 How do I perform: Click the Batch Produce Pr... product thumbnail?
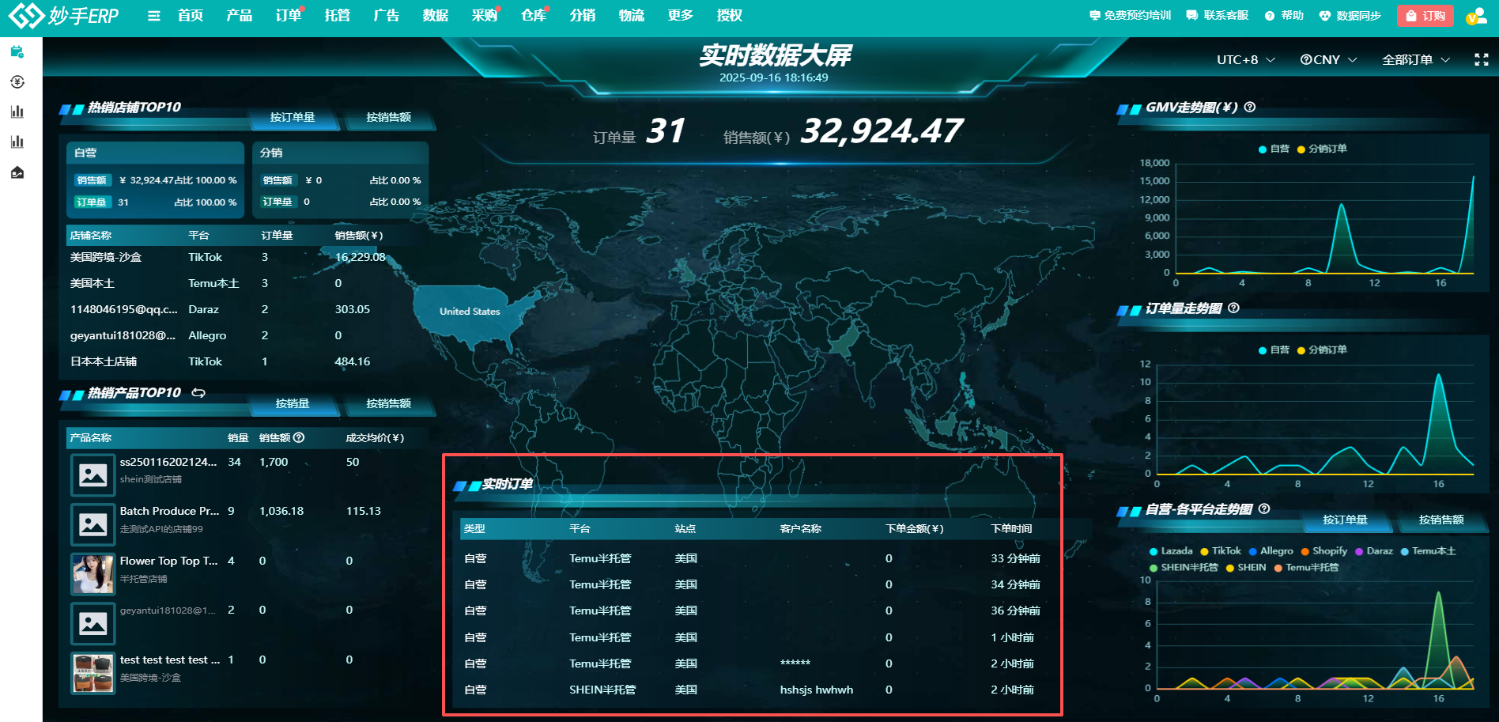(x=93, y=524)
